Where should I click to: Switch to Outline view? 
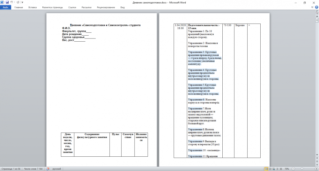[277, 169]
